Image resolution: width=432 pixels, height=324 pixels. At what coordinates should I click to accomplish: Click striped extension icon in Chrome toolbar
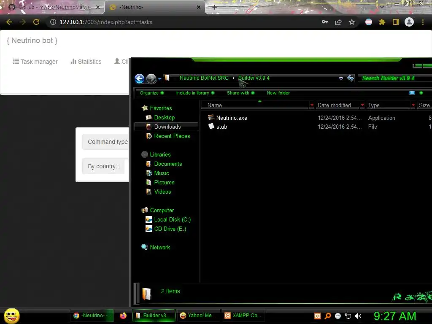(369, 22)
